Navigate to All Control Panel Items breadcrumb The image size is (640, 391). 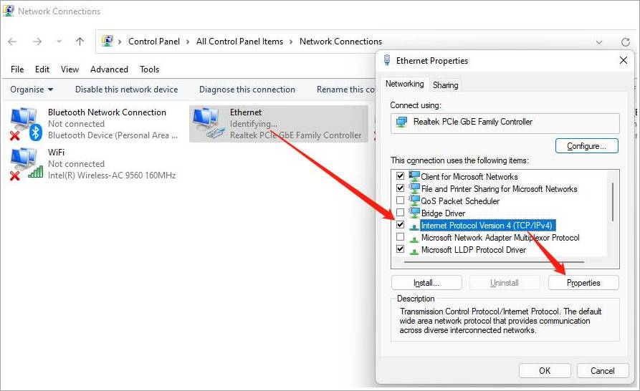(x=239, y=42)
